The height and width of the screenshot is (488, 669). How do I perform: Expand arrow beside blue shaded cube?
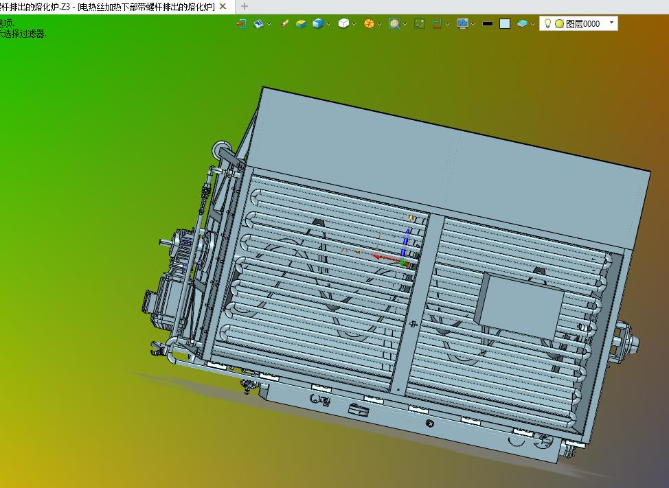tap(328, 24)
